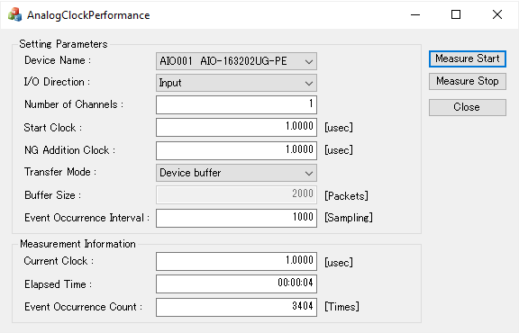Expand the I/O Direction combo box
This screenshot has width=519, height=333.
(236, 83)
